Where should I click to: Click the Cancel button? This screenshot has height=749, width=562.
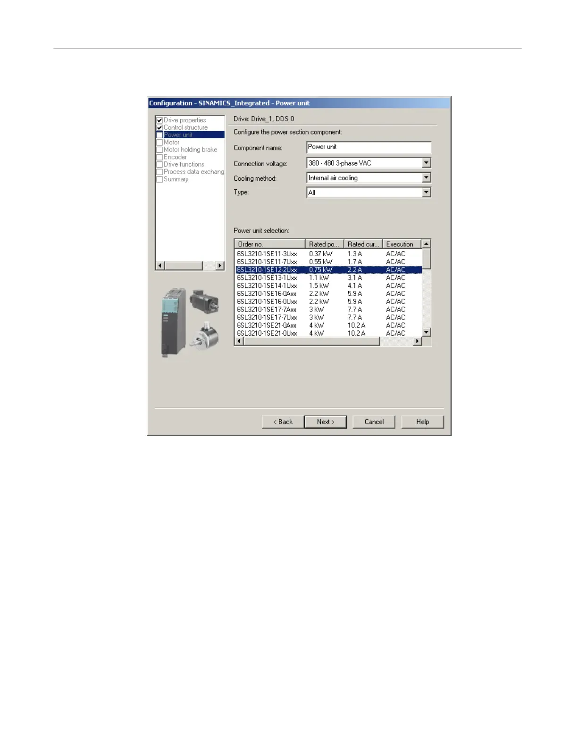coord(374,422)
